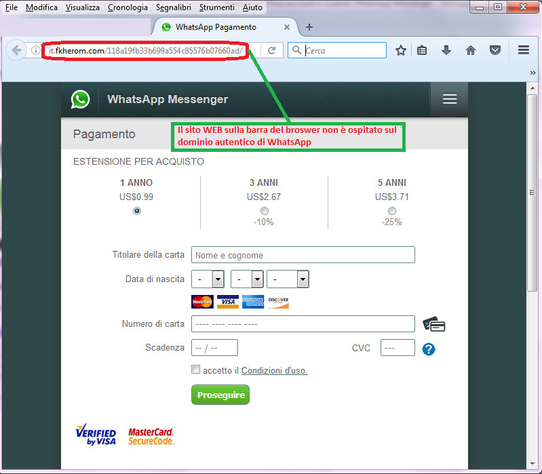The width and height of the screenshot is (542, 474).
Task: Select 1 ANNO US$0.99 radio option
Action: pyautogui.click(x=137, y=211)
